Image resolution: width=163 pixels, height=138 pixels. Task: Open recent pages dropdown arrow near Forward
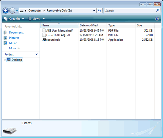point(17,11)
